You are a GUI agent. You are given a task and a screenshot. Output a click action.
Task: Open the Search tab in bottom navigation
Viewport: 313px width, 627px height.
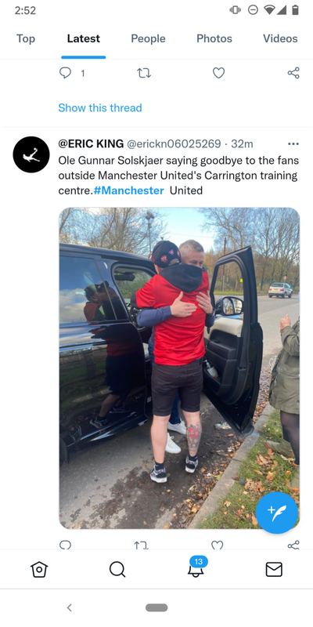117,570
